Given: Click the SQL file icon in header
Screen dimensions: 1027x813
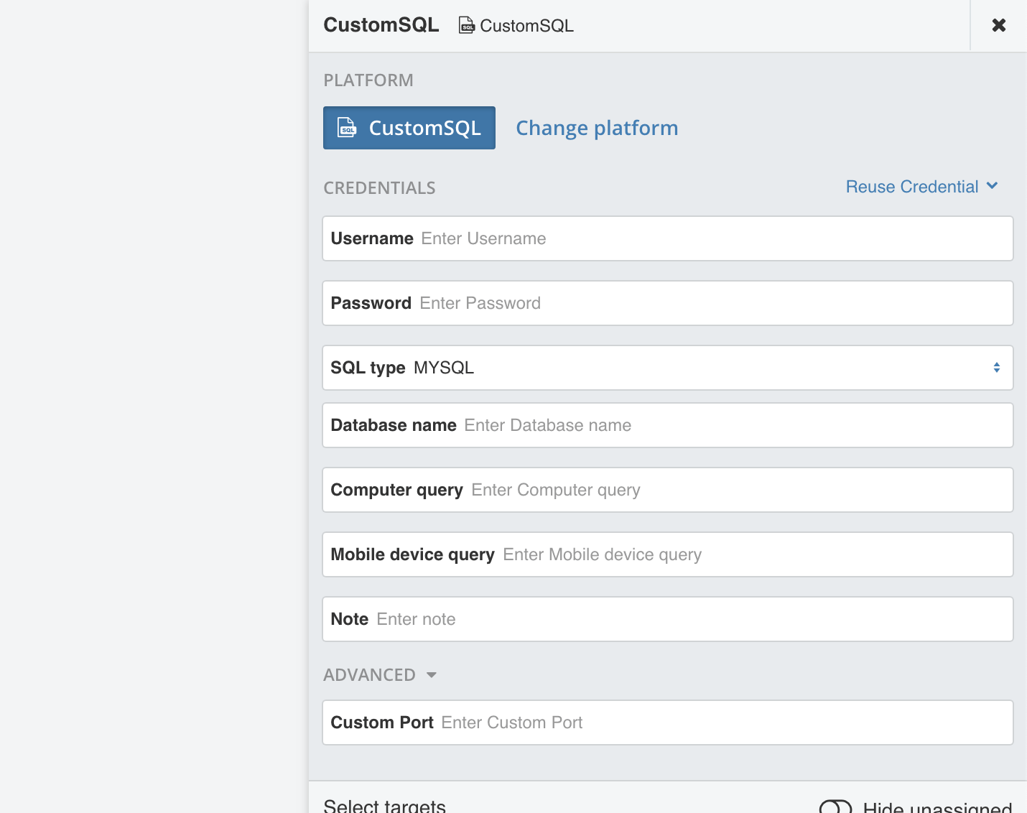Looking at the screenshot, I should click(x=467, y=25).
